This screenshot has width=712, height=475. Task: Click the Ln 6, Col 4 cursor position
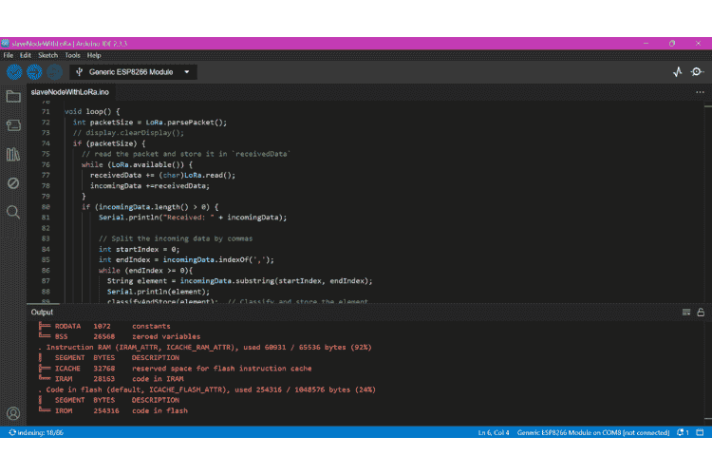(494, 433)
